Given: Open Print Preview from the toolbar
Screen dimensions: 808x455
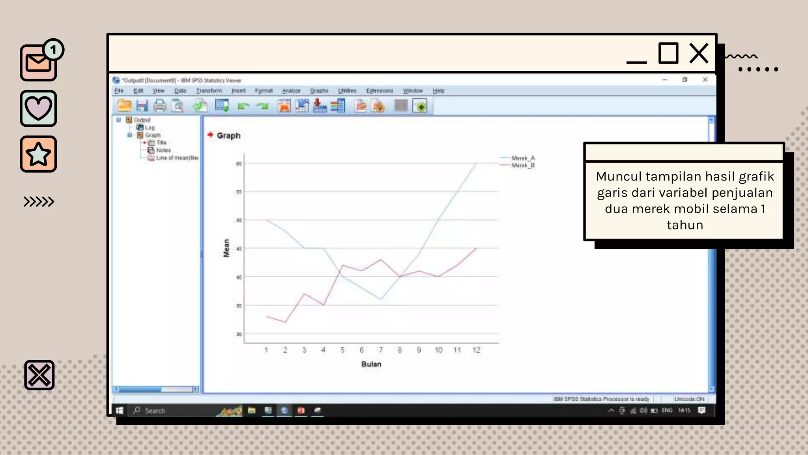Looking at the screenshot, I should pyautogui.click(x=178, y=106).
